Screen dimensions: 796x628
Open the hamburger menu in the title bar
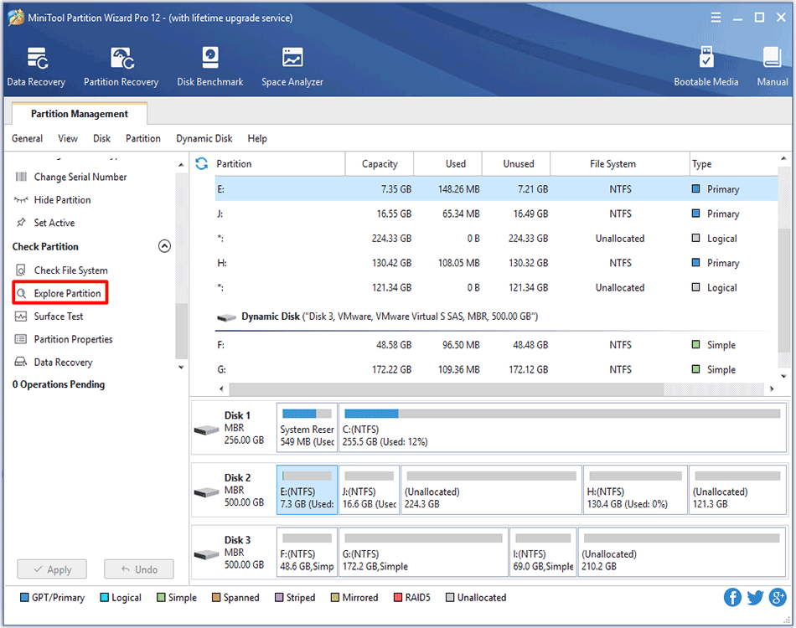716,17
